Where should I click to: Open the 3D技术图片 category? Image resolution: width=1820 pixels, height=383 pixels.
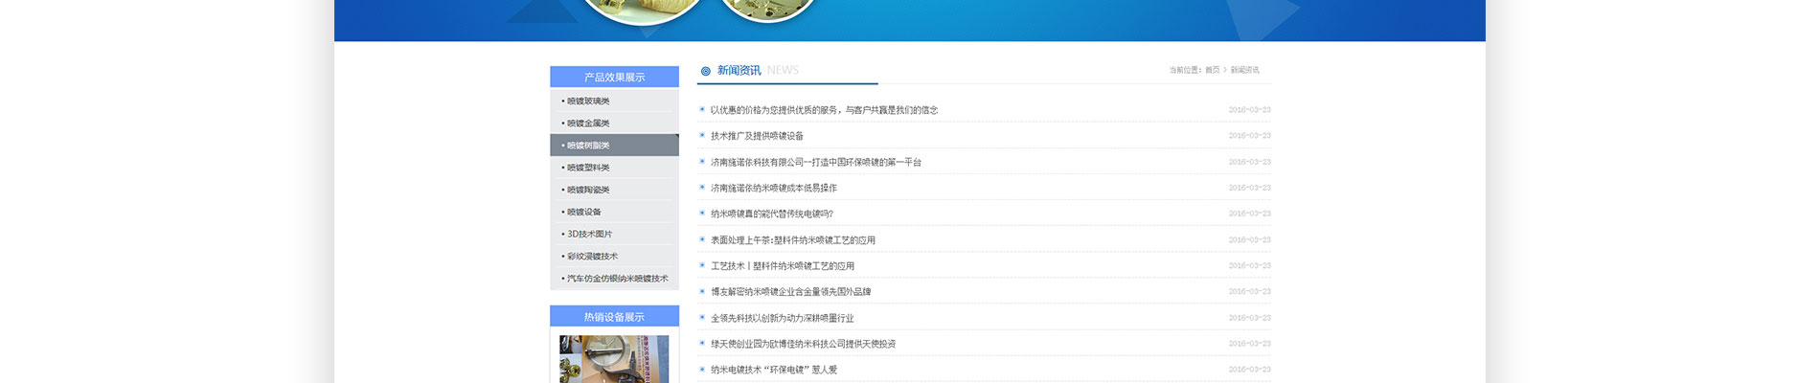click(590, 234)
